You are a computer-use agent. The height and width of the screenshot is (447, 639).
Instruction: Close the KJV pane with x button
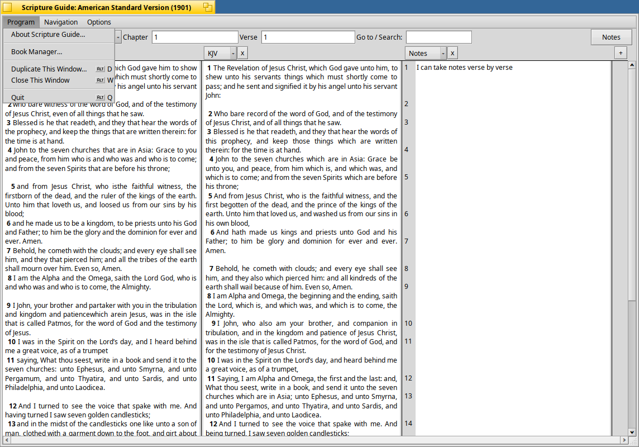pyautogui.click(x=242, y=53)
